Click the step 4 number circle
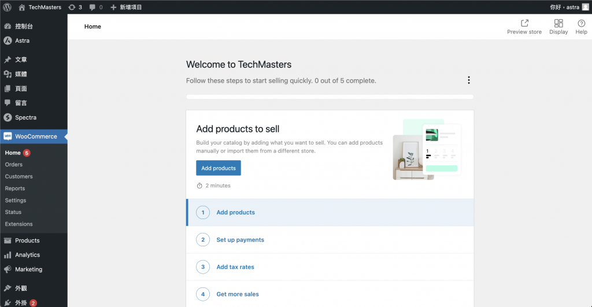The width and height of the screenshot is (592, 307). pos(203,294)
